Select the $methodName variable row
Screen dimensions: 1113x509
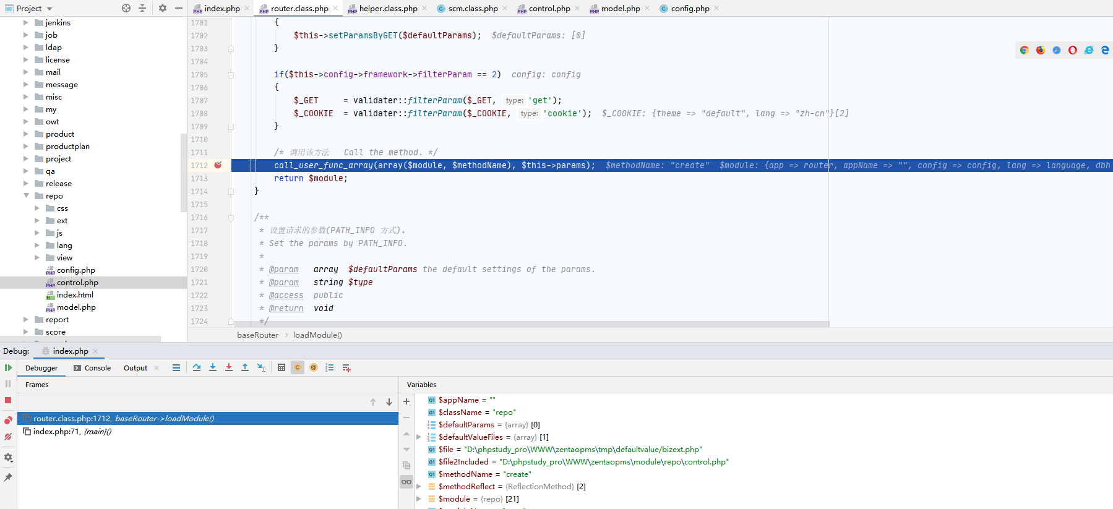[x=763, y=474]
